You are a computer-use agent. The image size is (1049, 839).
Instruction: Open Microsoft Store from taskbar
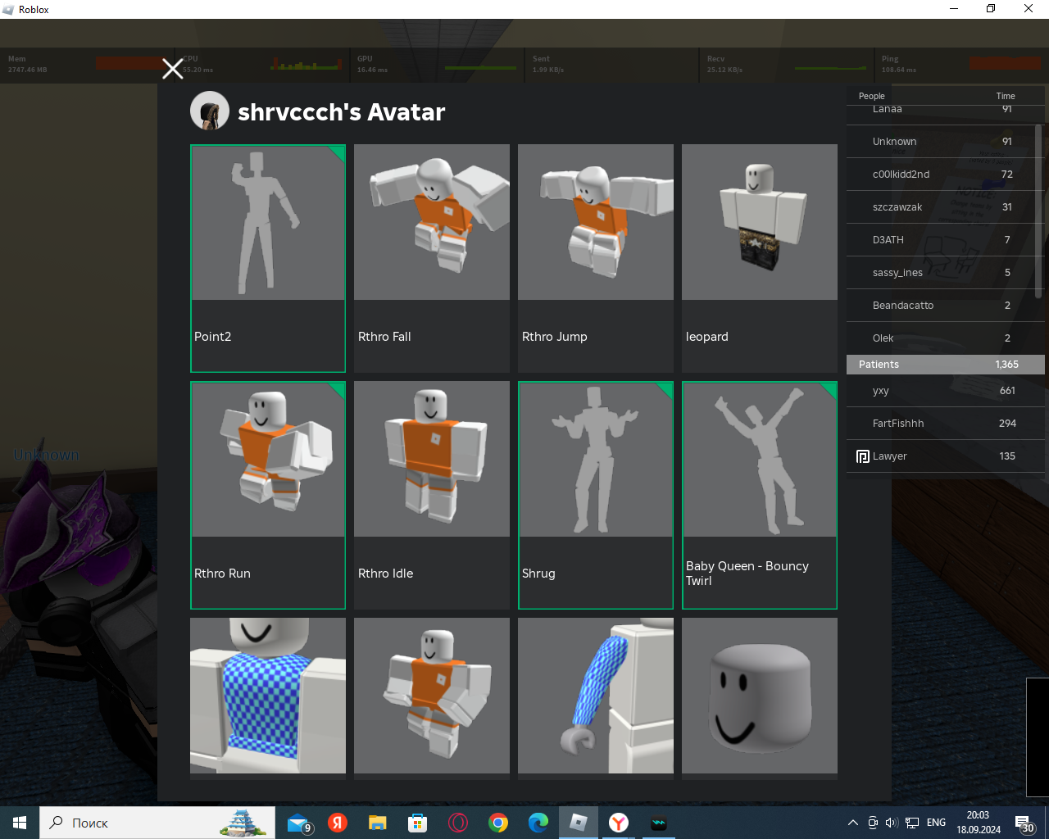click(417, 823)
